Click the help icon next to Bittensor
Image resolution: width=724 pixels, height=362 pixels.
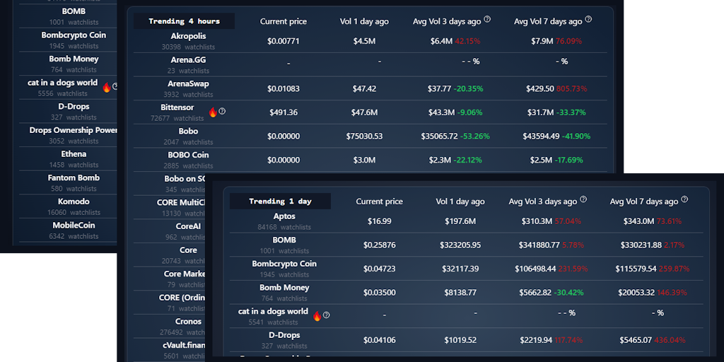pyautogui.click(x=222, y=112)
